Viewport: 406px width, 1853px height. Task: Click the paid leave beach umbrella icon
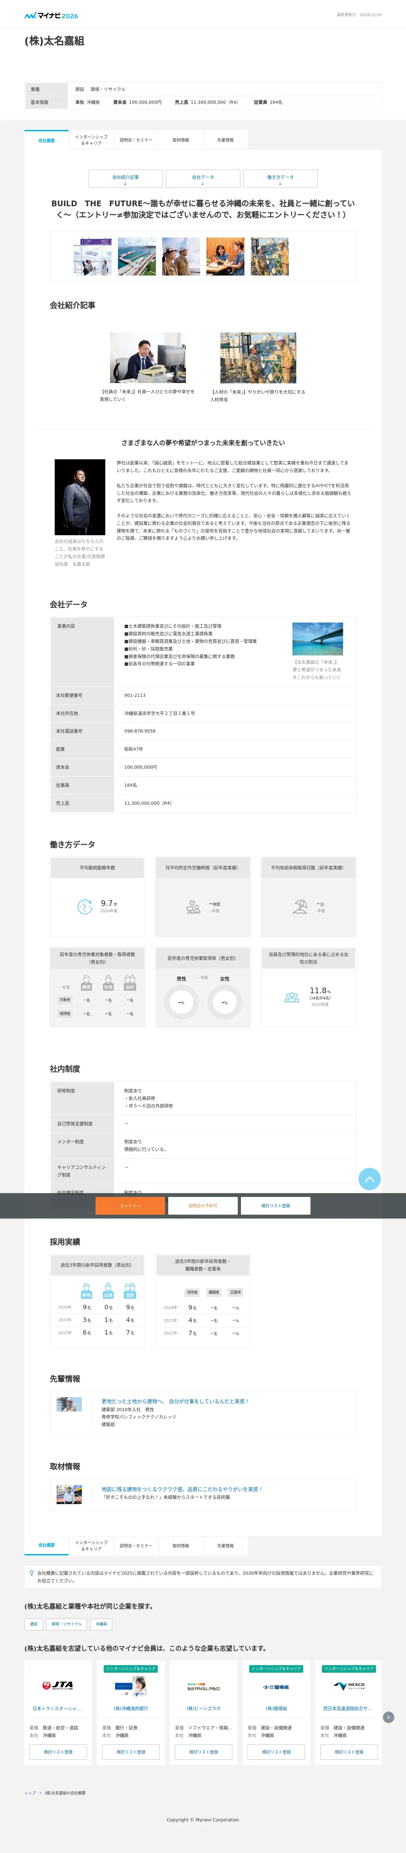coord(300,906)
